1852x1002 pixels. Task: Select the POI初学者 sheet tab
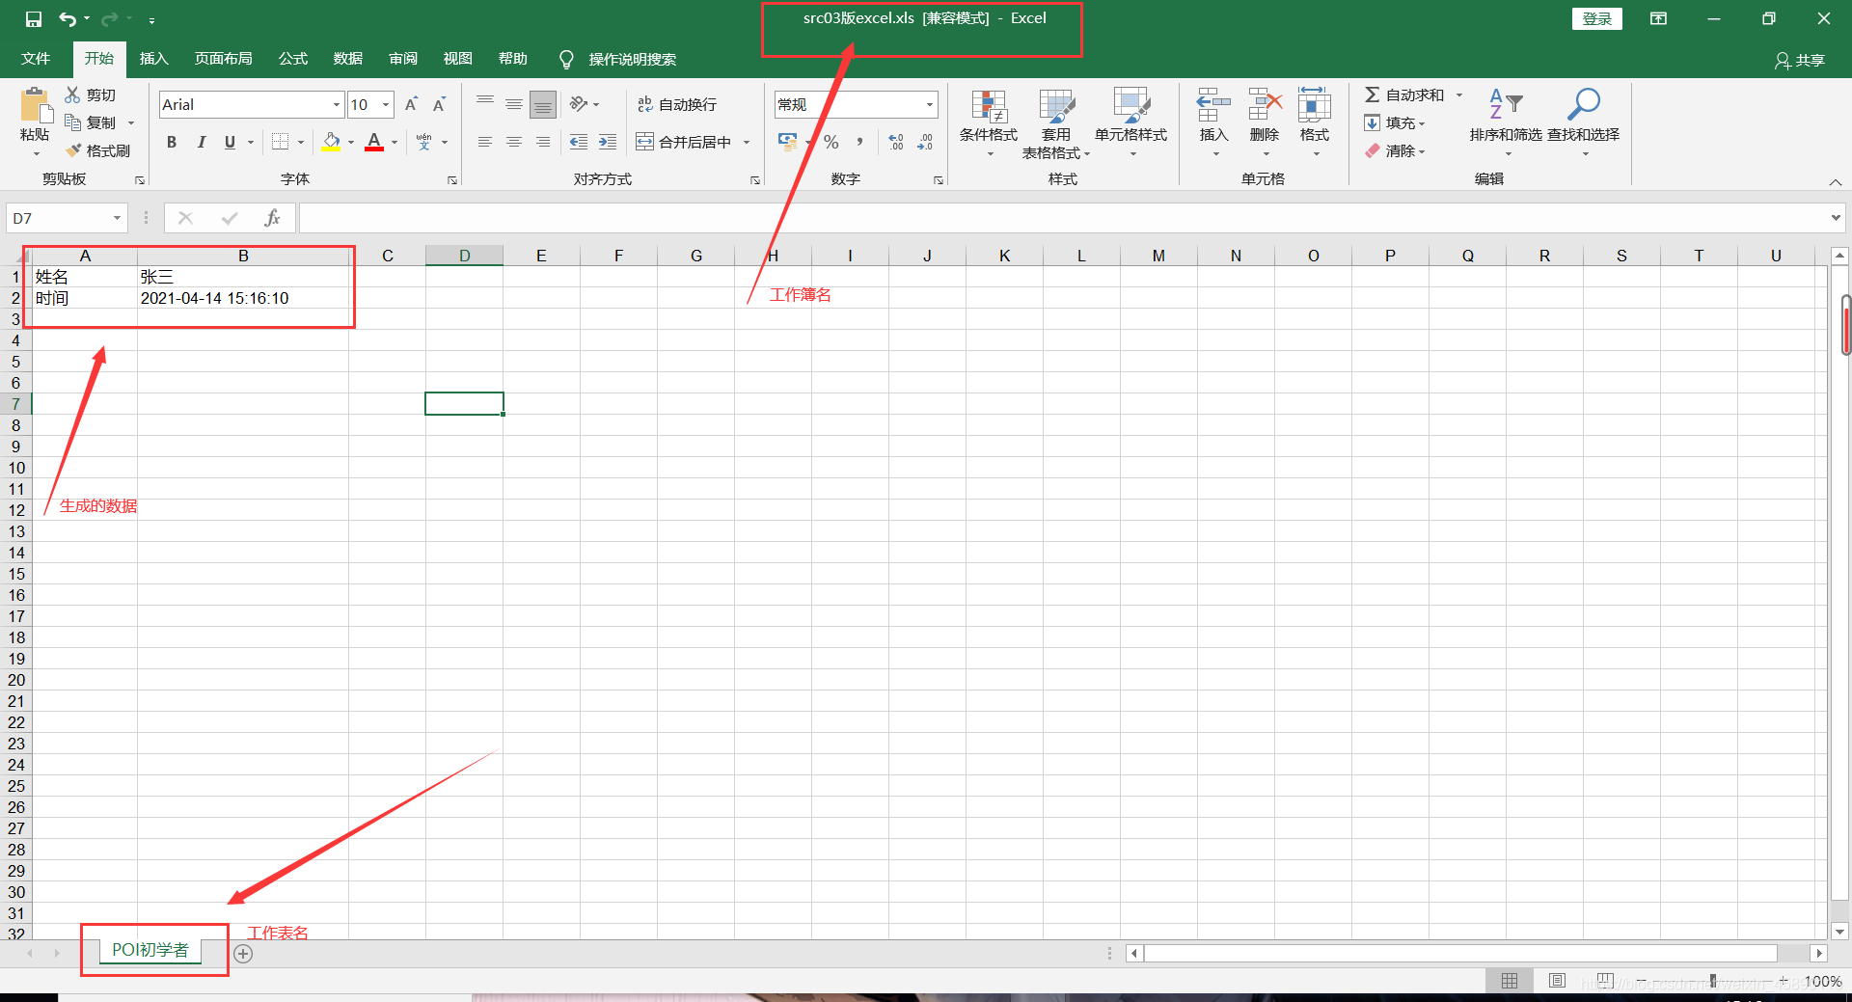150,950
